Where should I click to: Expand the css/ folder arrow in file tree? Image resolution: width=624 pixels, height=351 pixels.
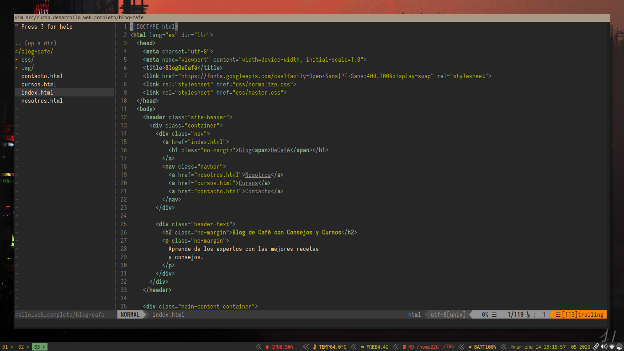click(x=16, y=59)
